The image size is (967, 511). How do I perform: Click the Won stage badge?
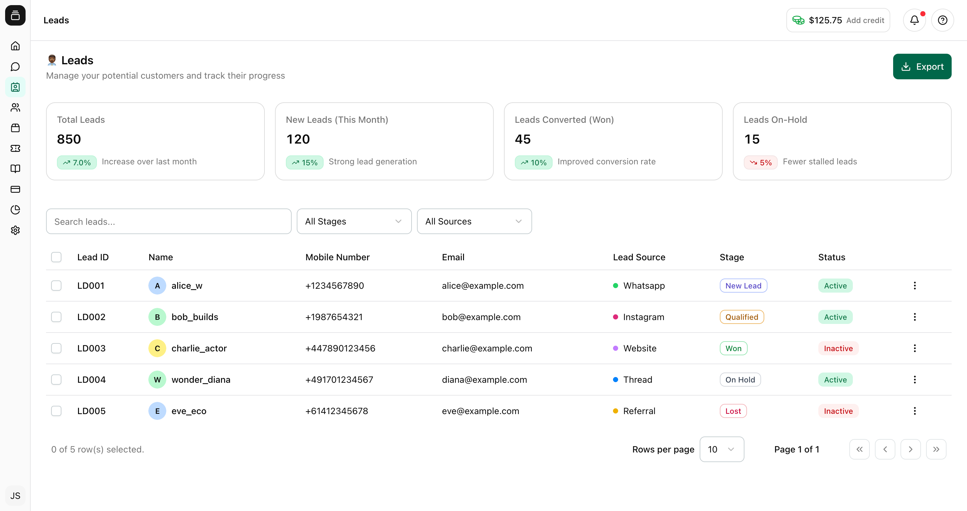pyautogui.click(x=734, y=349)
